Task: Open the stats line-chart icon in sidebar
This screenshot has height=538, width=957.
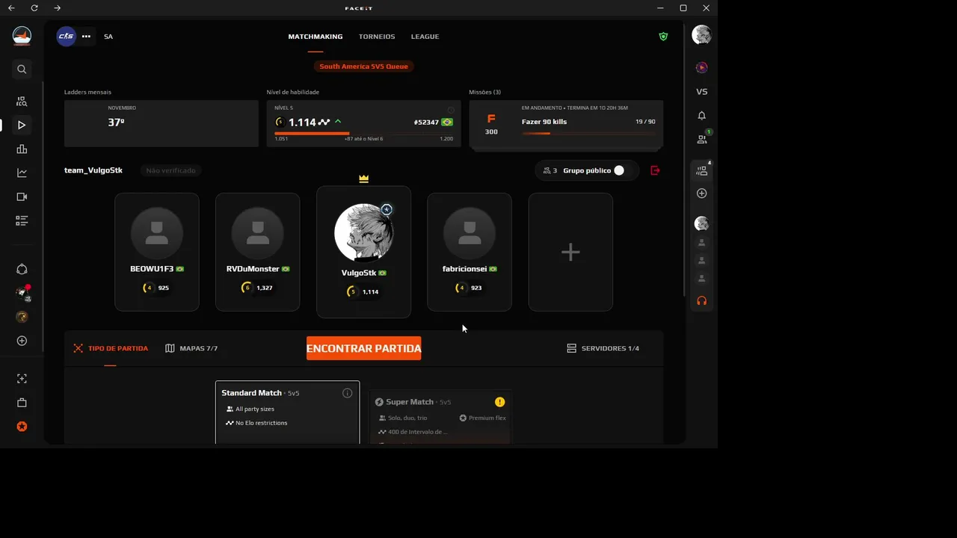Action: pyautogui.click(x=22, y=173)
